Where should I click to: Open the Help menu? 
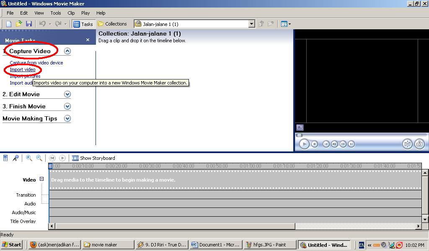coord(101,13)
